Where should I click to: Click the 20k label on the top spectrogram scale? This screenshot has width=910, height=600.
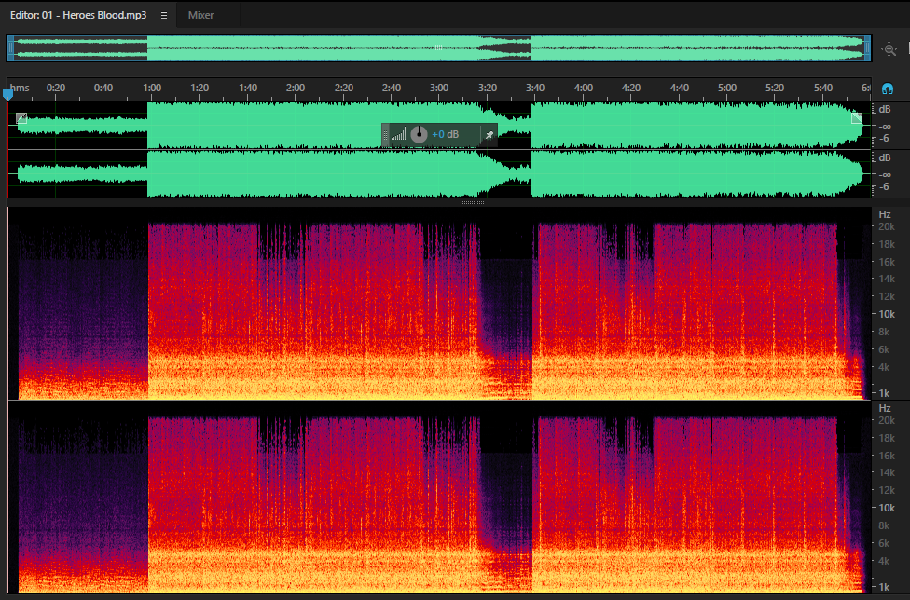coord(886,226)
